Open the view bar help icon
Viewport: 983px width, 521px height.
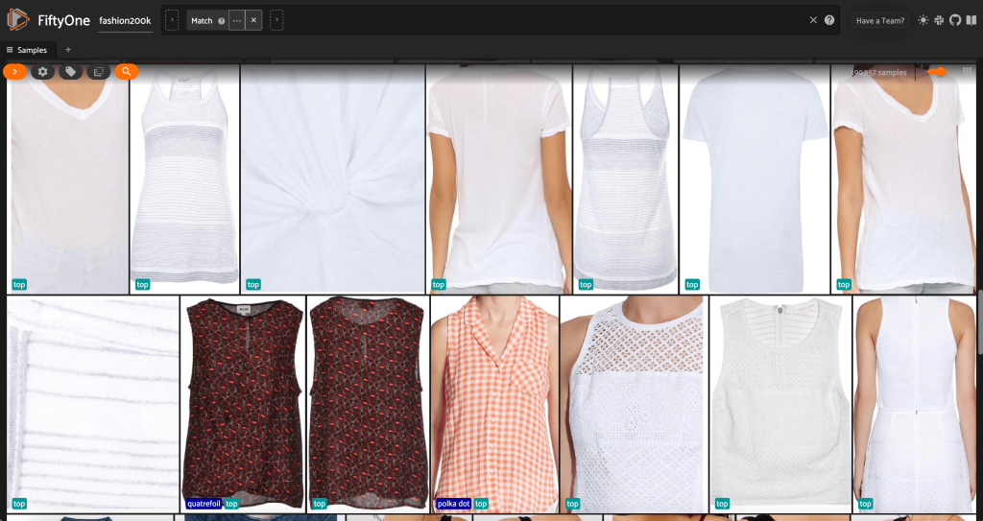pos(829,20)
